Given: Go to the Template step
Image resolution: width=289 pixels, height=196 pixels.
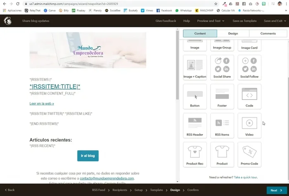Looking at the screenshot, I should click(x=156, y=190).
